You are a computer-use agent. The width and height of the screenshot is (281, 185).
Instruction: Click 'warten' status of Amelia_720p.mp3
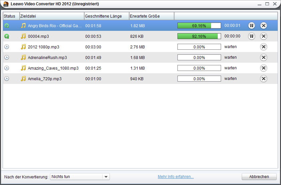pyautogui.click(x=230, y=79)
